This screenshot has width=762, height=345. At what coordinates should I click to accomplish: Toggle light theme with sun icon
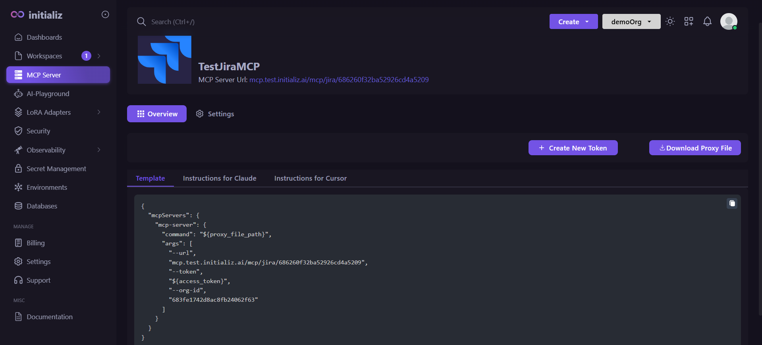[670, 21]
